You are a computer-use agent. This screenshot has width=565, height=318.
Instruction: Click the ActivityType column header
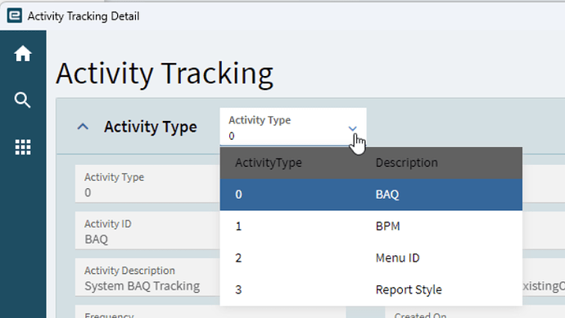(x=269, y=163)
